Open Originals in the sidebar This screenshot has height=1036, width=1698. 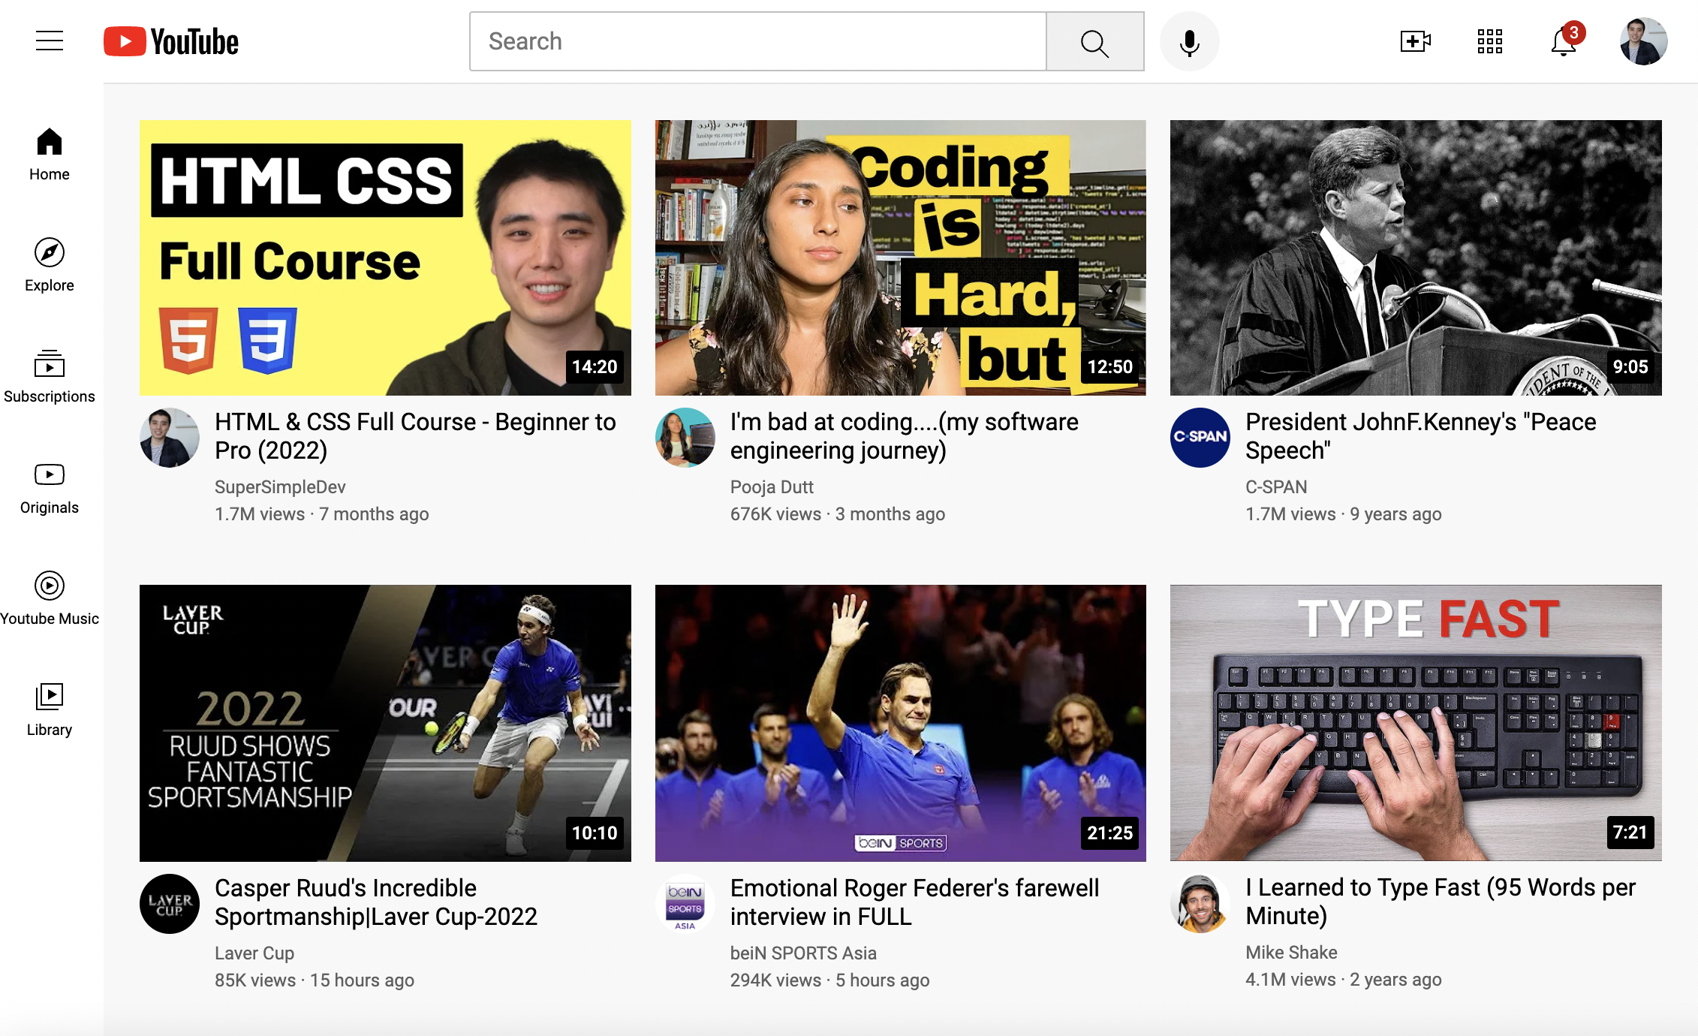(x=50, y=487)
